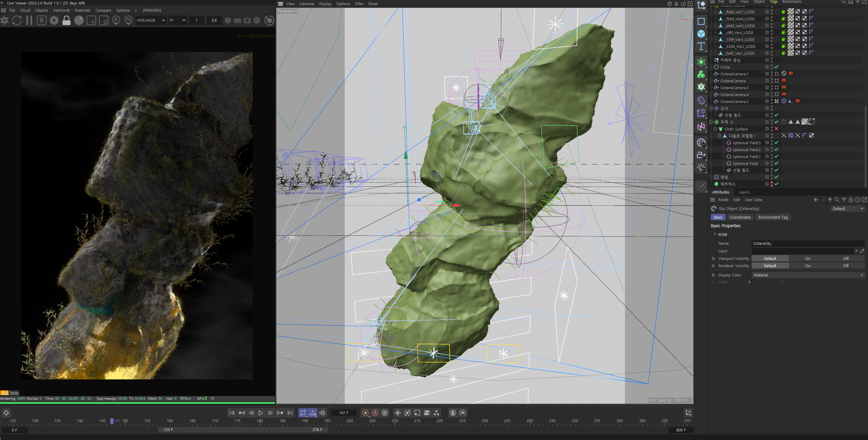Viewport: 868px width, 440px height.
Task: Switch to Environment Tag tab
Action: [x=773, y=217]
